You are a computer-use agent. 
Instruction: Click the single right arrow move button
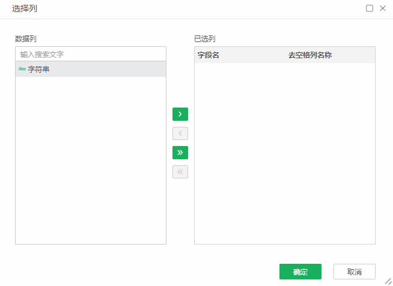(180, 114)
